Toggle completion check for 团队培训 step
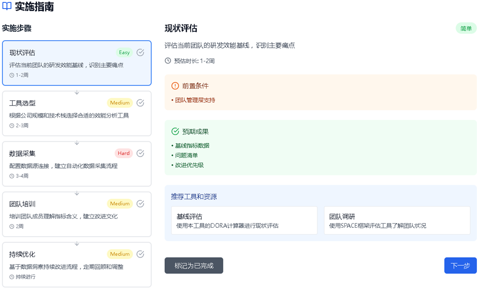 (140, 204)
